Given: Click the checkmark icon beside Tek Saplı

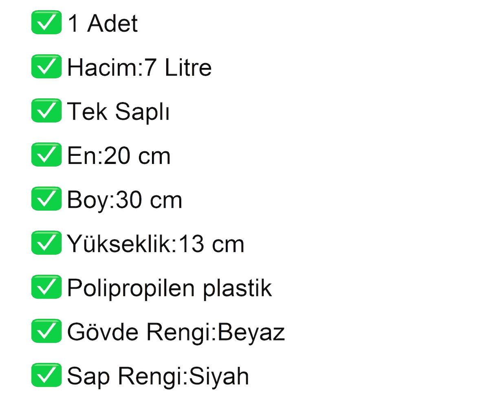Looking at the screenshot, I should (46, 111).
